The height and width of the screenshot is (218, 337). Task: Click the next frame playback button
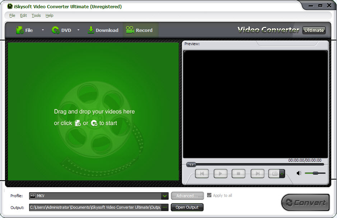point(257,174)
